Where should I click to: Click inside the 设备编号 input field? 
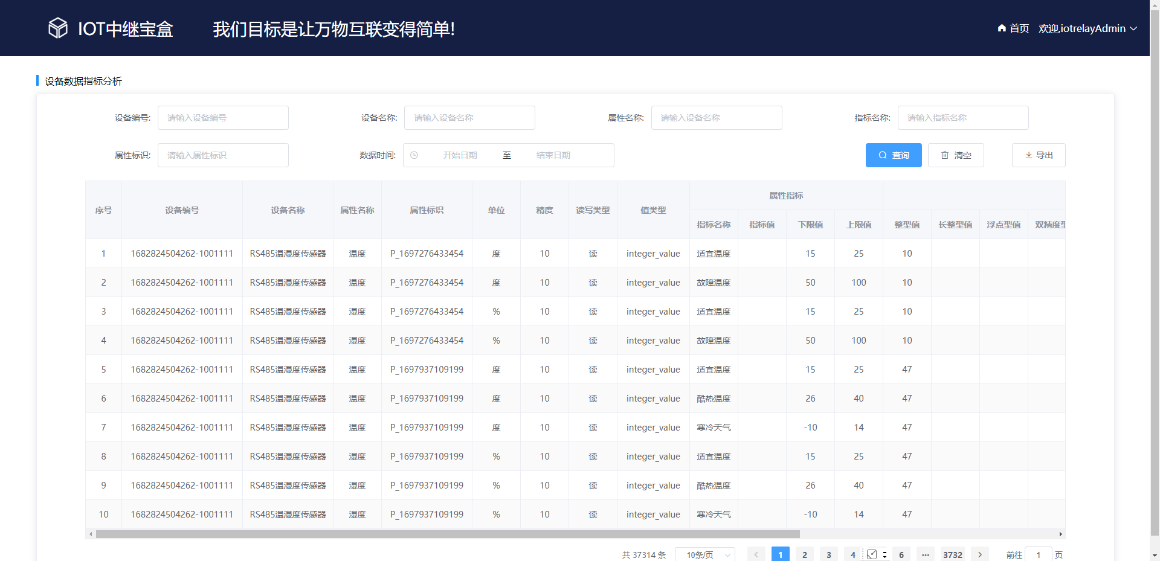(223, 118)
